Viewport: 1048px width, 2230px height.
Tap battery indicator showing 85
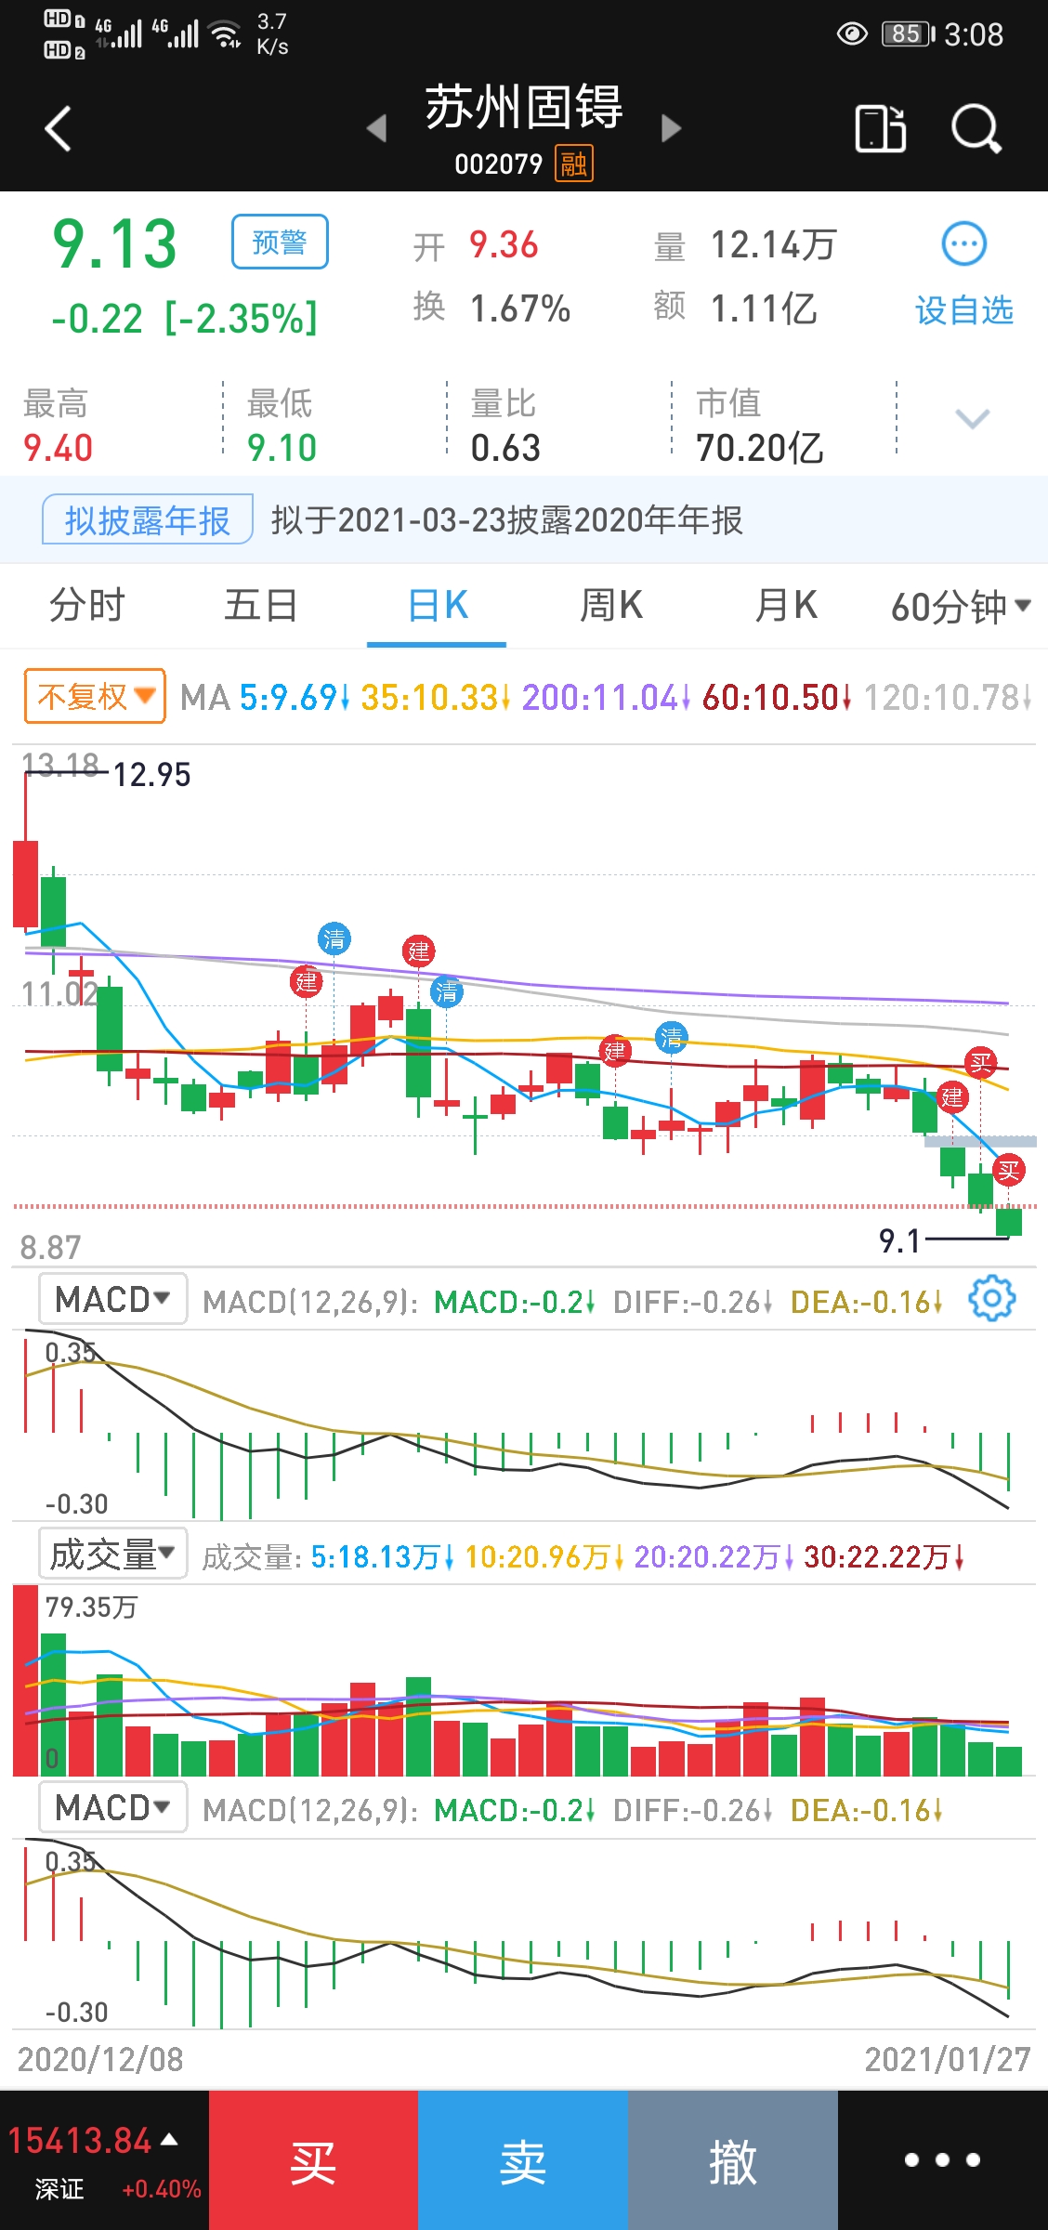click(x=909, y=34)
